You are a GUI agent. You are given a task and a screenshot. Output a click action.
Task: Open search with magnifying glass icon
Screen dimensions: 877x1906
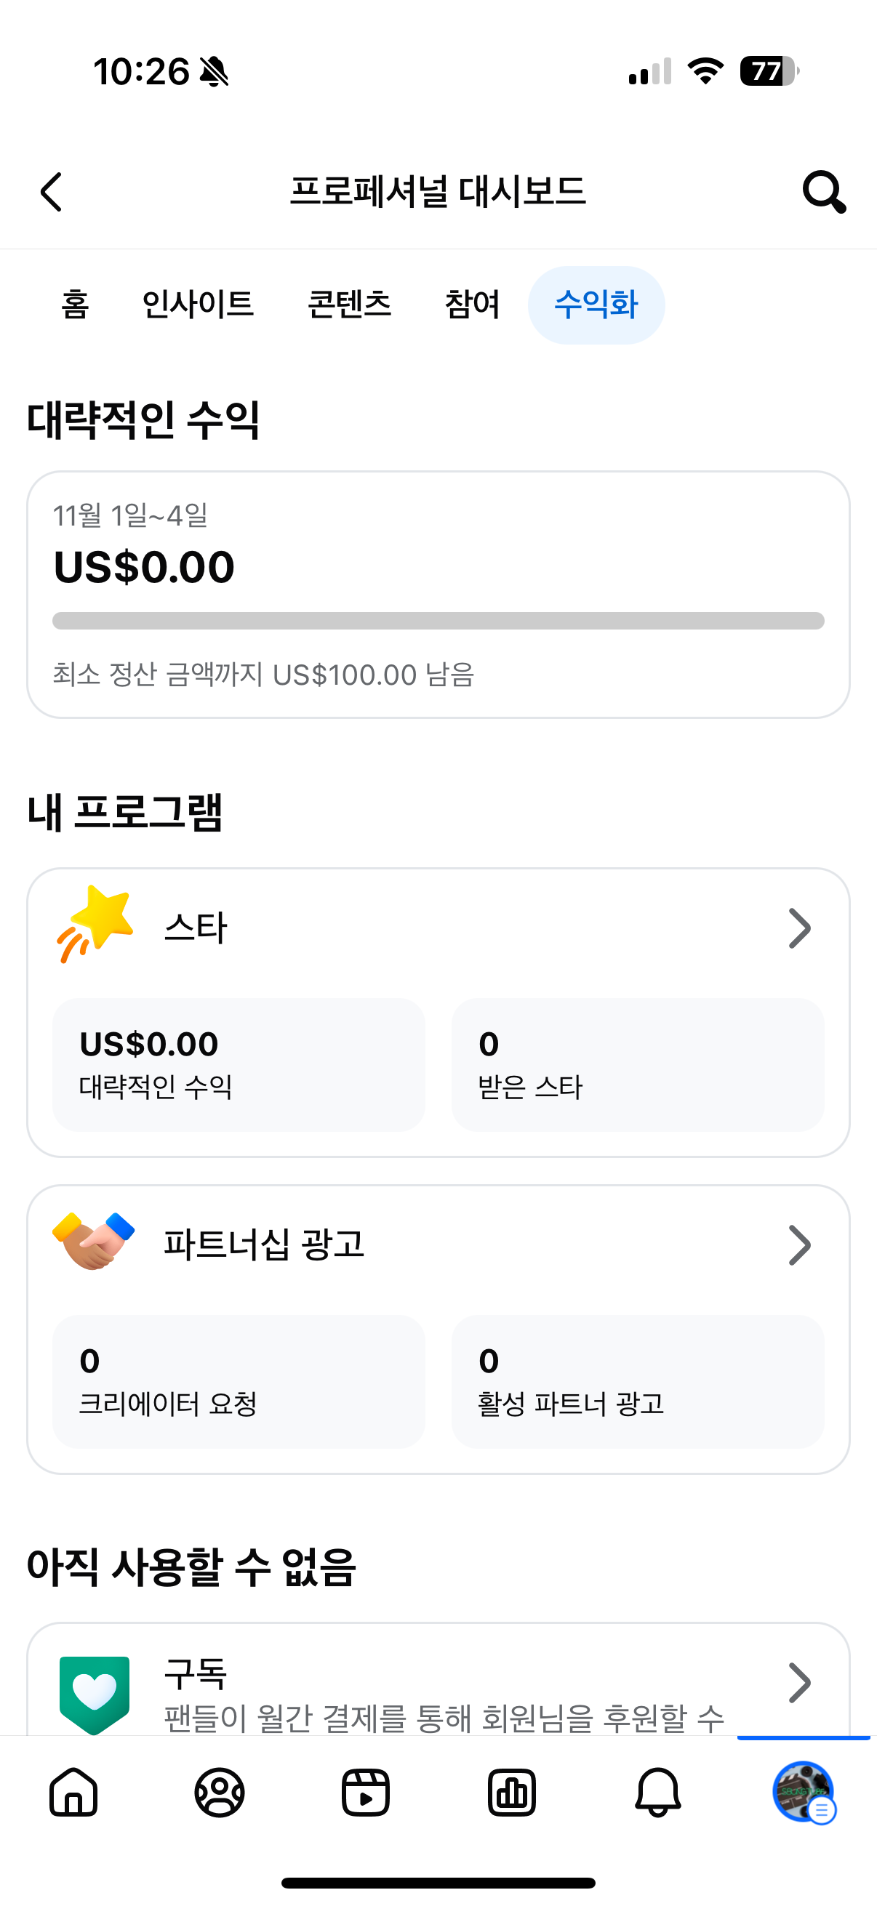click(824, 193)
